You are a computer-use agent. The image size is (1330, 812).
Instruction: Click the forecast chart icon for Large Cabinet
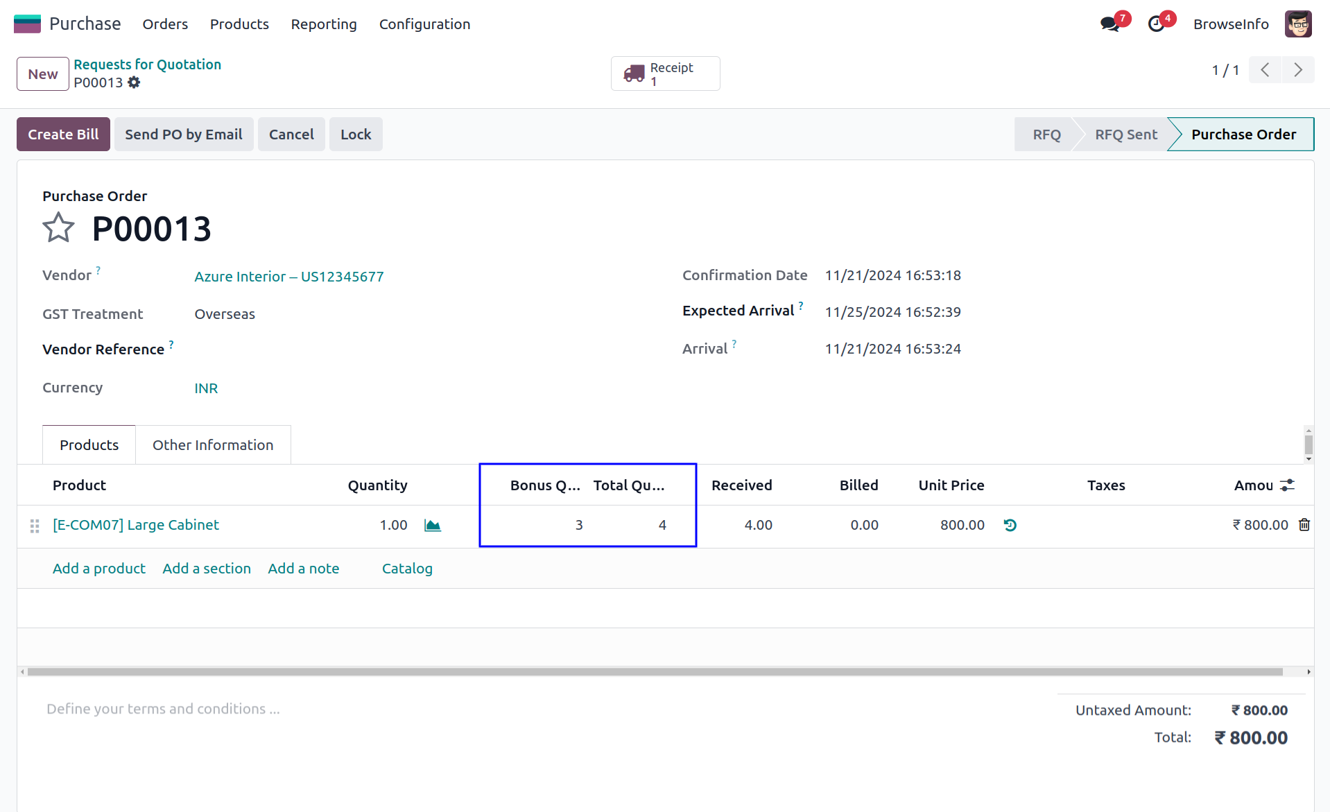click(x=433, y=526)
